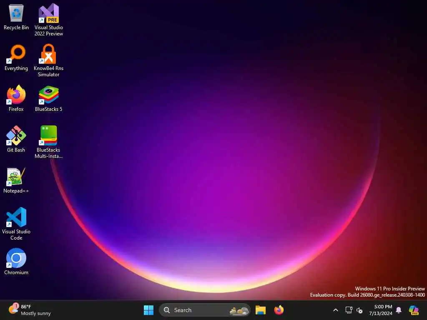Select the Everything search shortcut
Screen dimensions: 427x320
(16, 57)
